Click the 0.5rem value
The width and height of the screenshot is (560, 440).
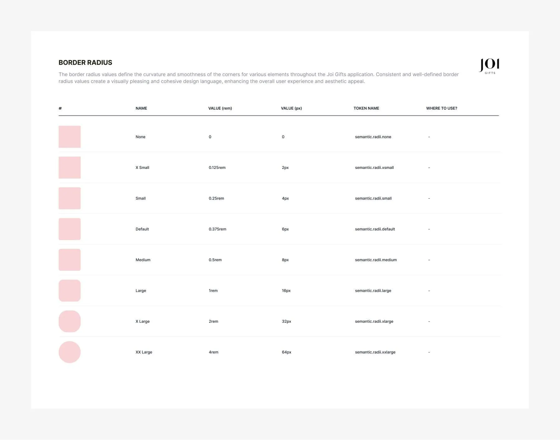pos(215,260)
